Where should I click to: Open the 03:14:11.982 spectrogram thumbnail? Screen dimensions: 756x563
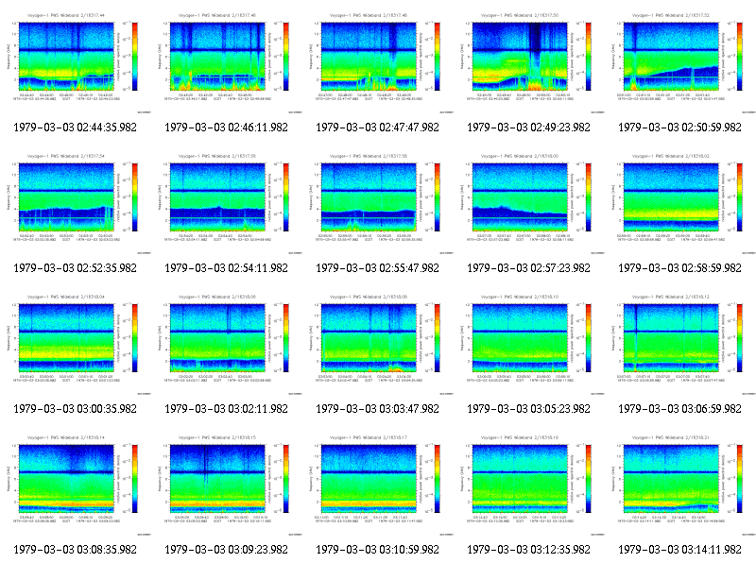click(680, 483)
